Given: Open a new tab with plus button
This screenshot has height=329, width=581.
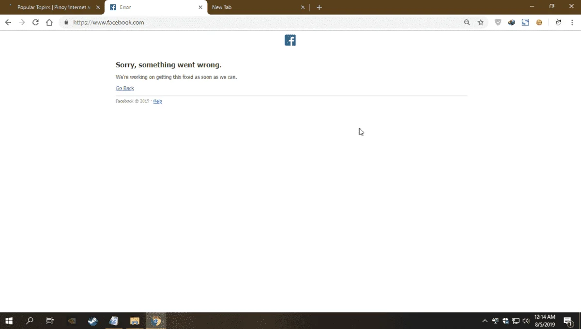Looking at the screenshot, I should (x=319, y=7).
